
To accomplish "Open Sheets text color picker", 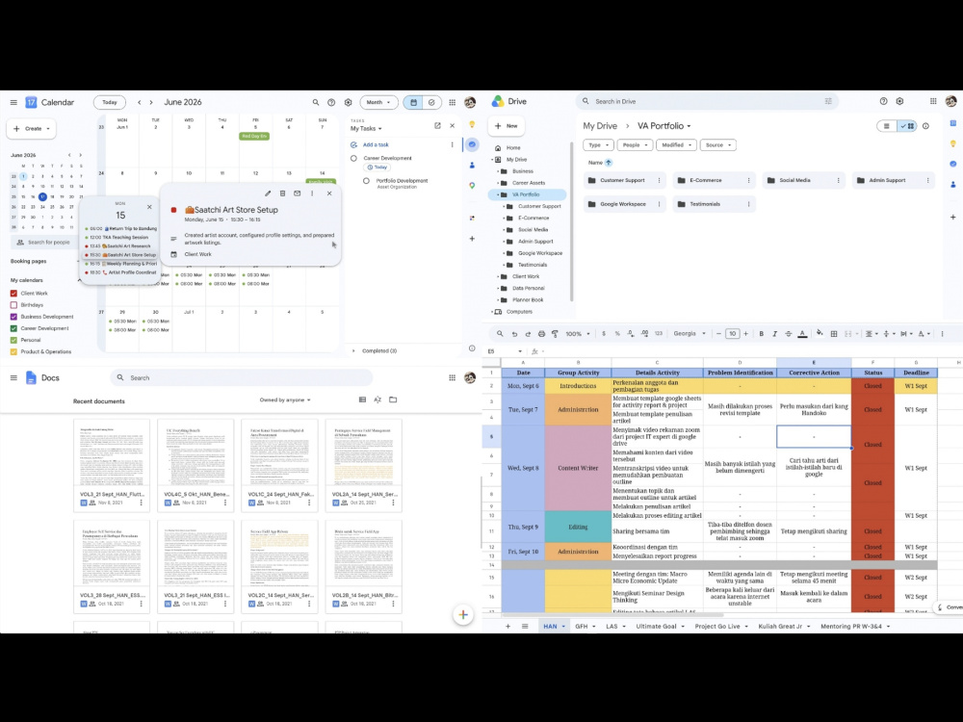I will pyautogui.click(x=802, y=334).
